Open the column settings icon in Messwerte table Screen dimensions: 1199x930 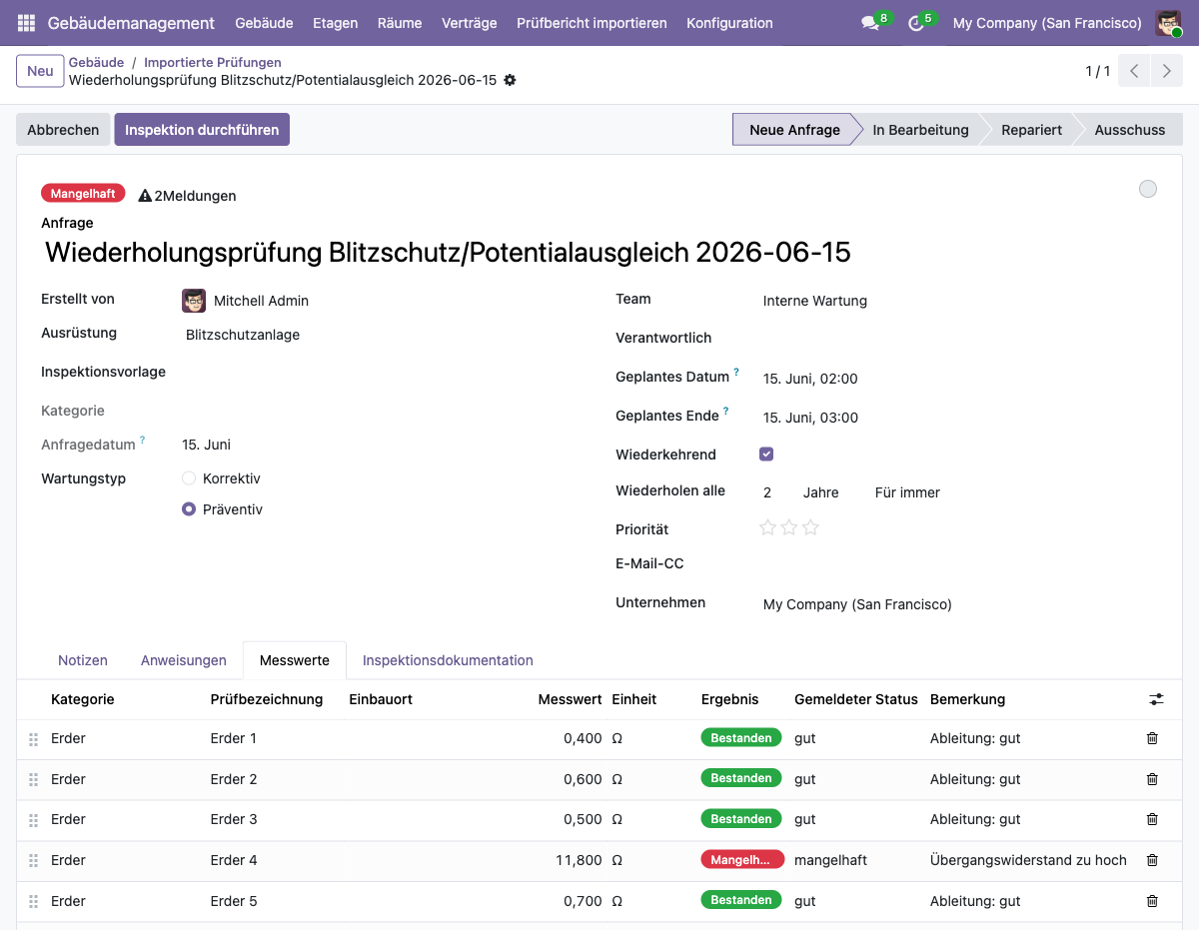1156,699
